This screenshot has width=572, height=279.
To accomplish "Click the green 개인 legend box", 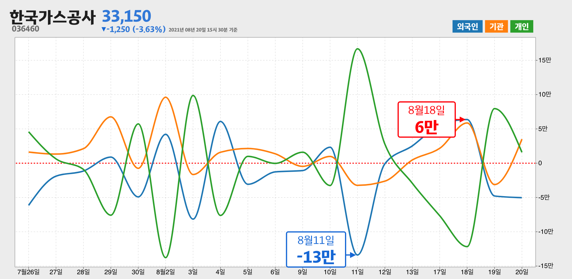I will click(x=522, y=26).
